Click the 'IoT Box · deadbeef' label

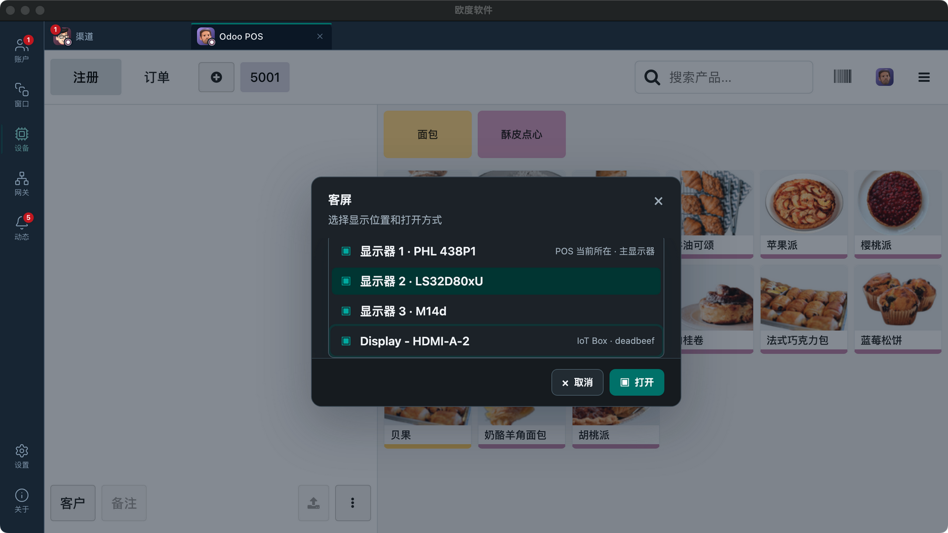click(x=616, y=341)
